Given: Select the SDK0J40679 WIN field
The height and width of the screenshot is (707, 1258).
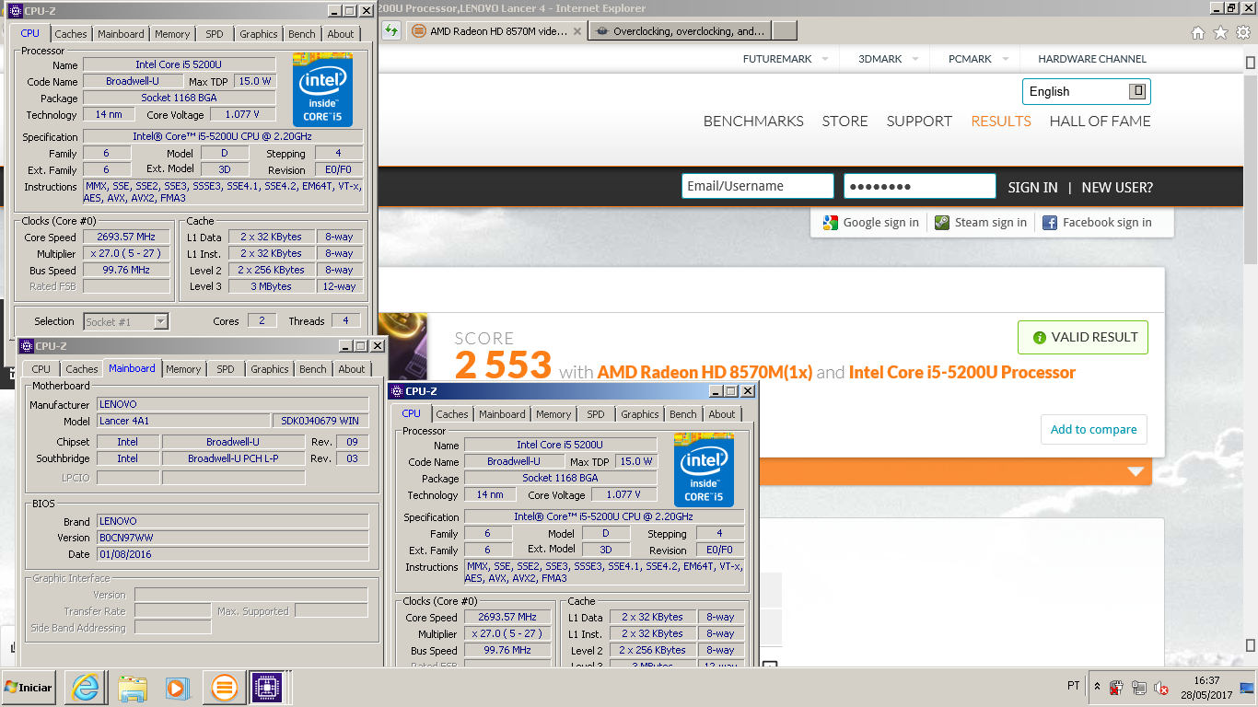Looking at the screenshot, I should 320,421.
